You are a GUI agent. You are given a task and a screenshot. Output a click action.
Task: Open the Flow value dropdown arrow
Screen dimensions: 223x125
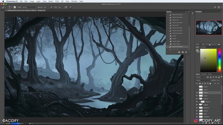click(x=63, y=7)
